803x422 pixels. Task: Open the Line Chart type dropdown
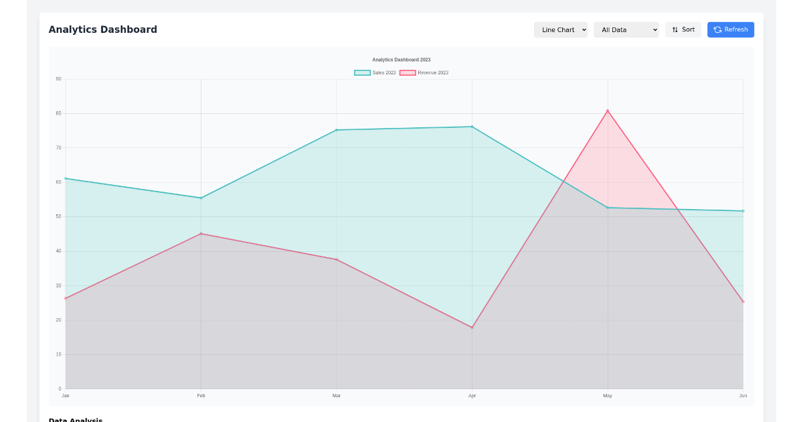coord(560,29)
